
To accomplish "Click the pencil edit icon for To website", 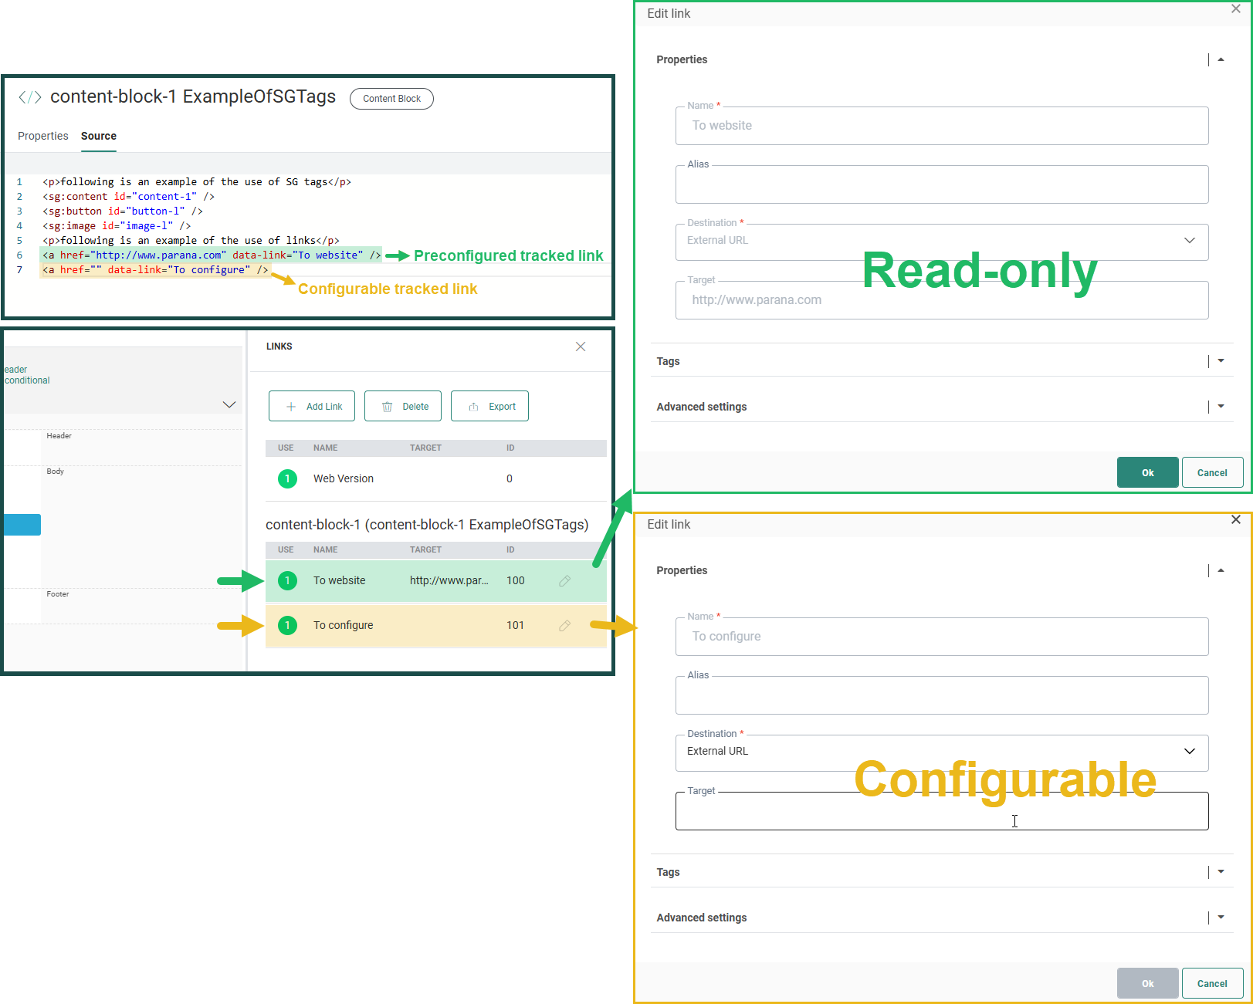I will (564, 581).
